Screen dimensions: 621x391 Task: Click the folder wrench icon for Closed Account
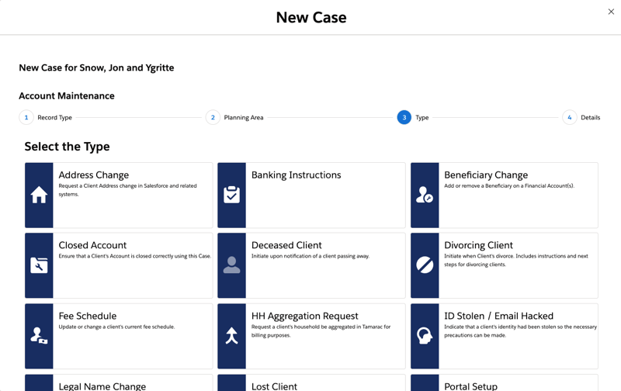pos(39,266)
